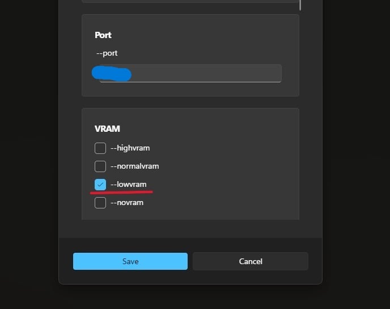Click the --port argument label
390x309 pixels.
(x=107, y=53)
